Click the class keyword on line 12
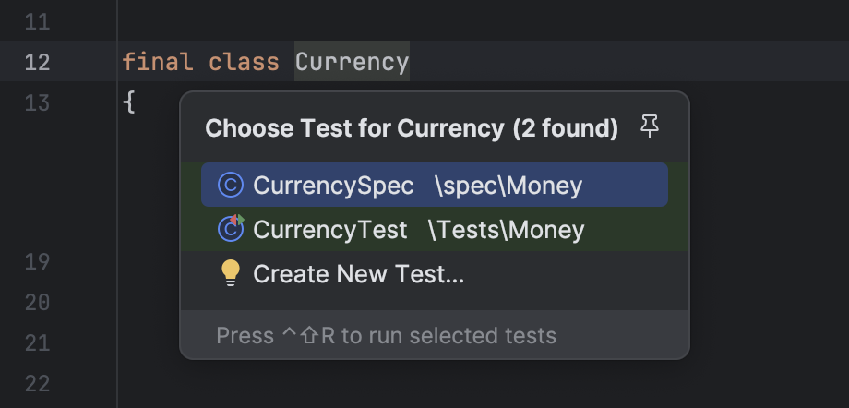849x408 pixels. tap(244, 62)
